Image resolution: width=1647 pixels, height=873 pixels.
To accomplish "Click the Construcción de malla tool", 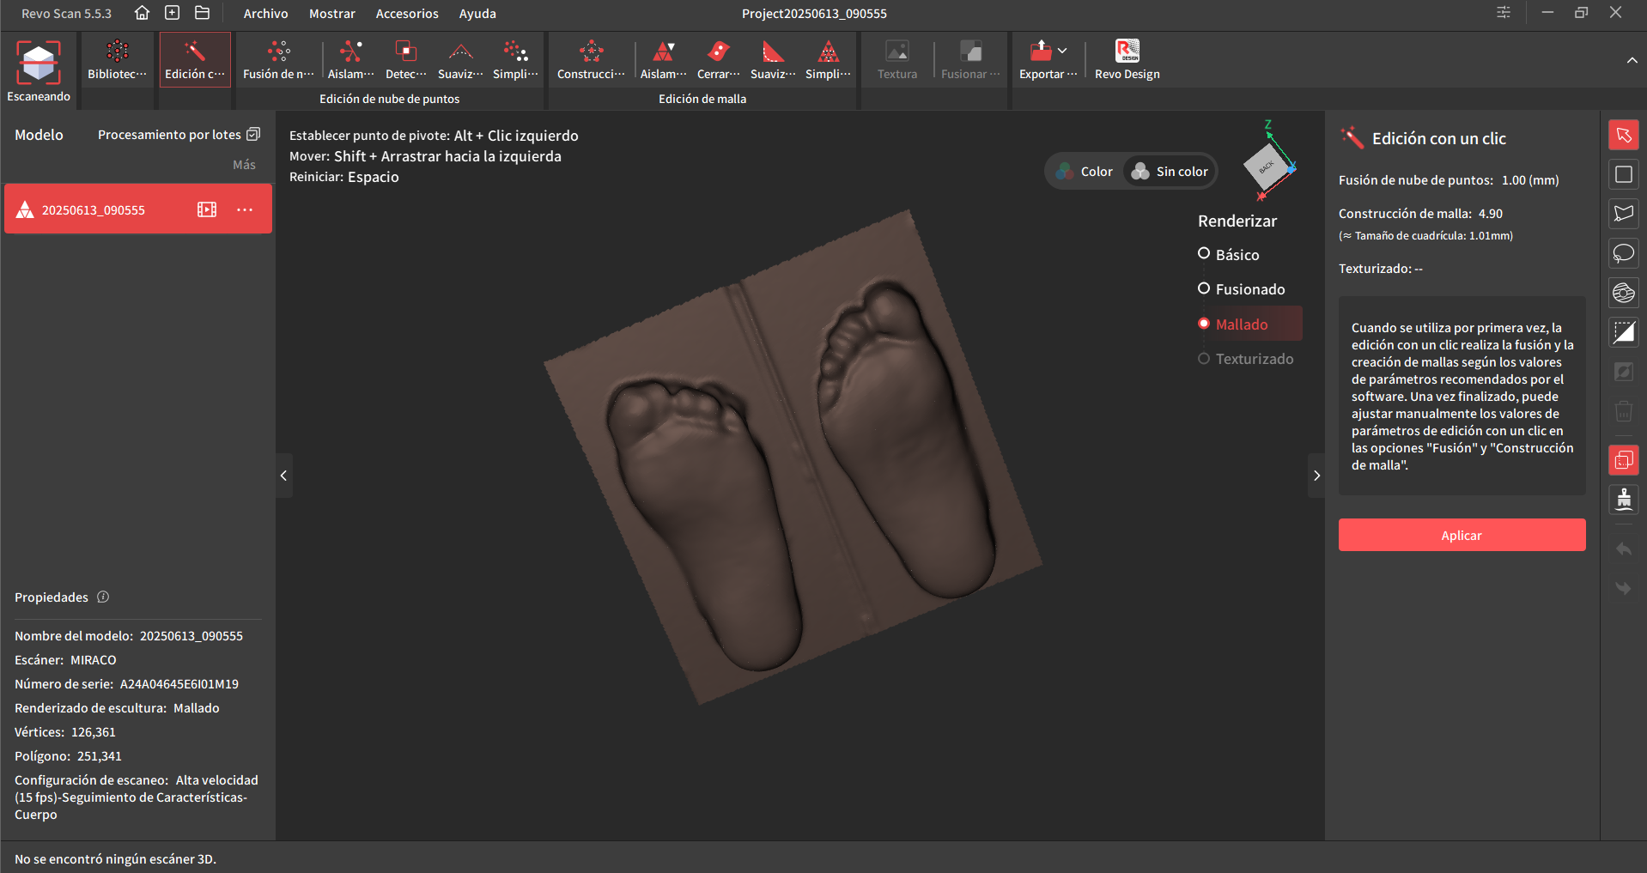I will [x=591, y=60].
